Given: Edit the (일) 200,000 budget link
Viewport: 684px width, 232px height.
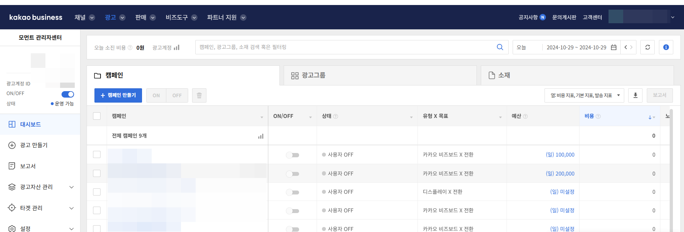Looking at the screenshot, I should coord(560,174).
